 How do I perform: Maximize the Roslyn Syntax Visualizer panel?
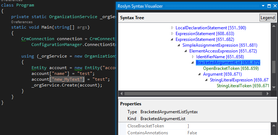[269, 6]
